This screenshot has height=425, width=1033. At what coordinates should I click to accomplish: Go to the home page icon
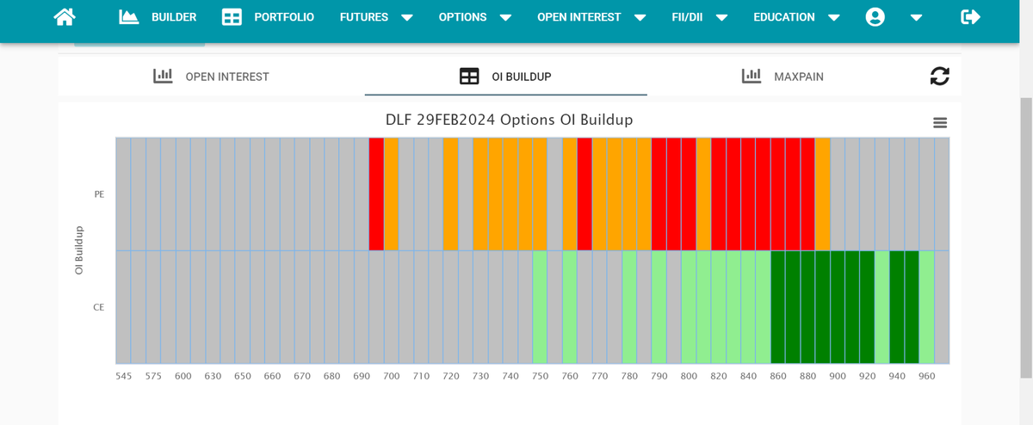coord(65,17)
